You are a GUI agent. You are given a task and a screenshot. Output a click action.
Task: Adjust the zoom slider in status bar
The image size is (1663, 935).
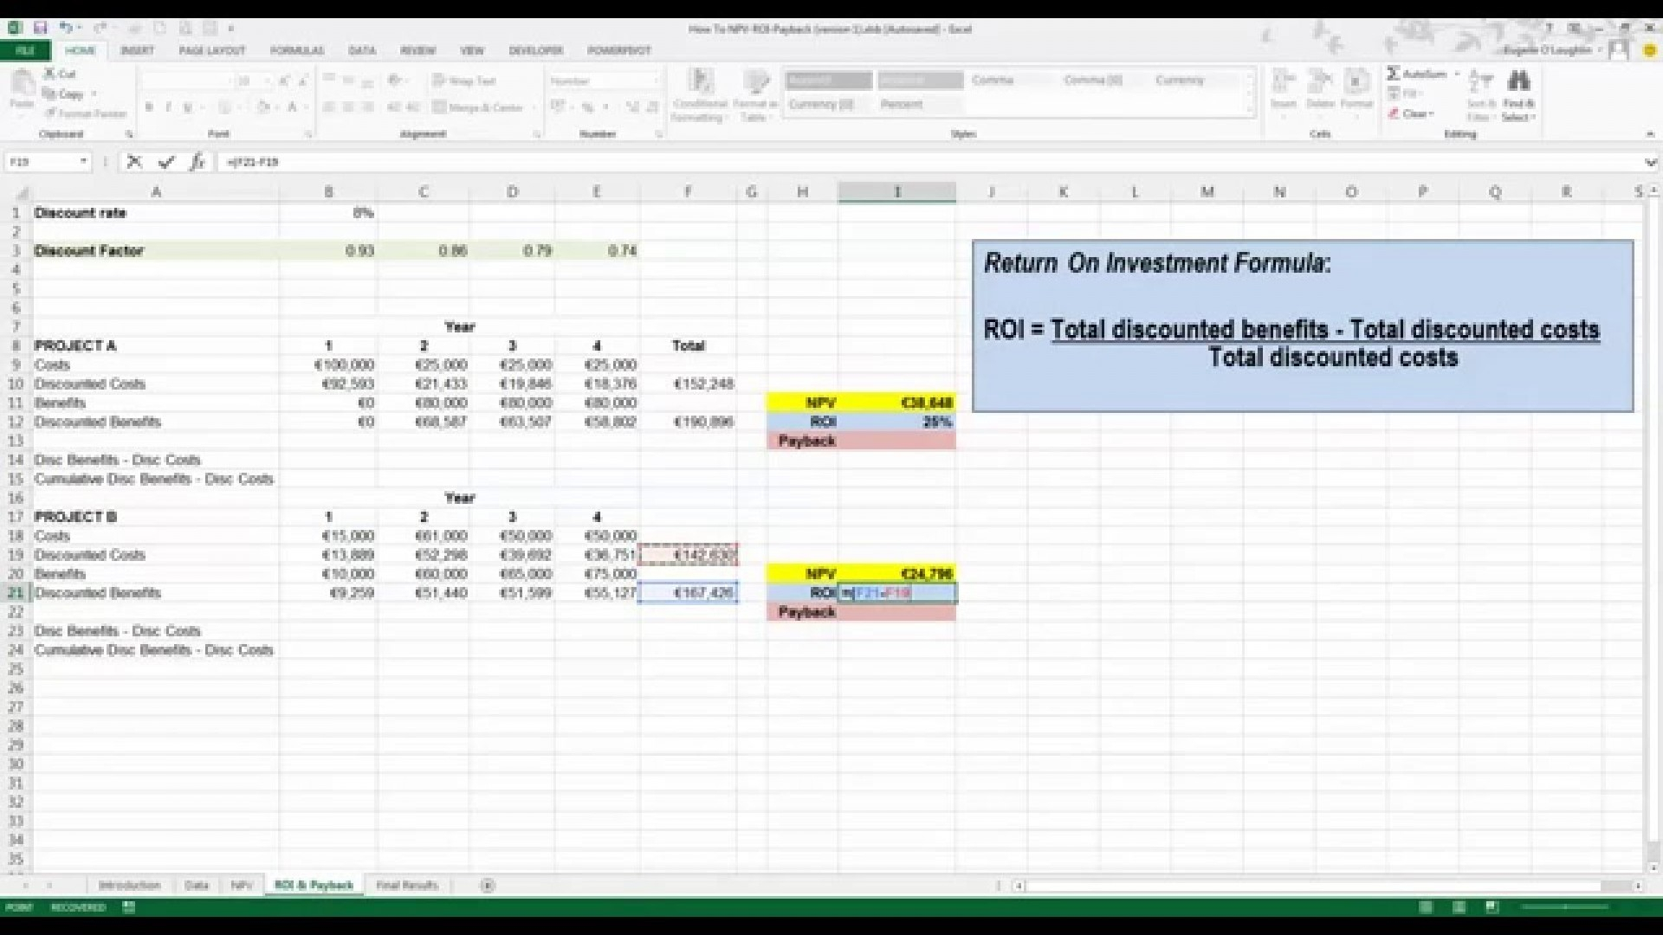point(1565,907)
